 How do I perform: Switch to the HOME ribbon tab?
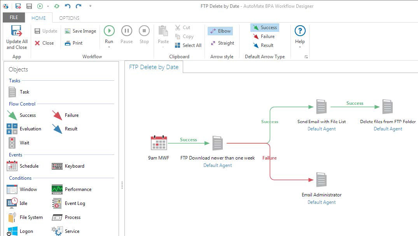(x=38, y=18)
